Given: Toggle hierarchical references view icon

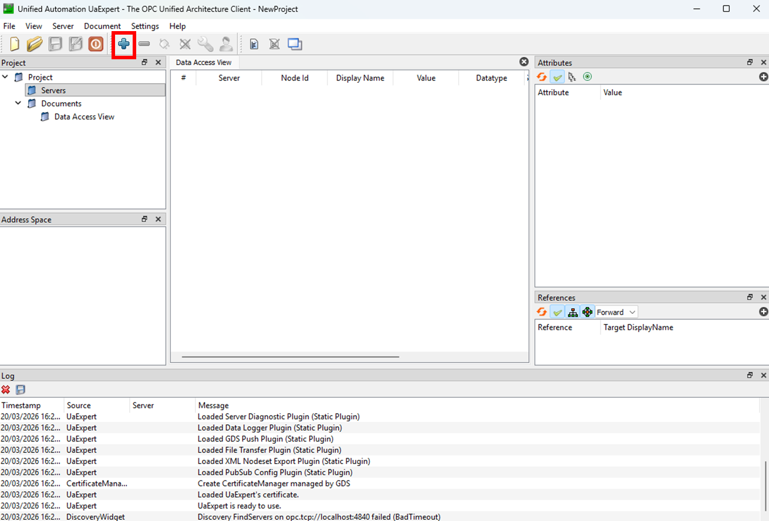Looking at the screenshot, I should [572, 312].
